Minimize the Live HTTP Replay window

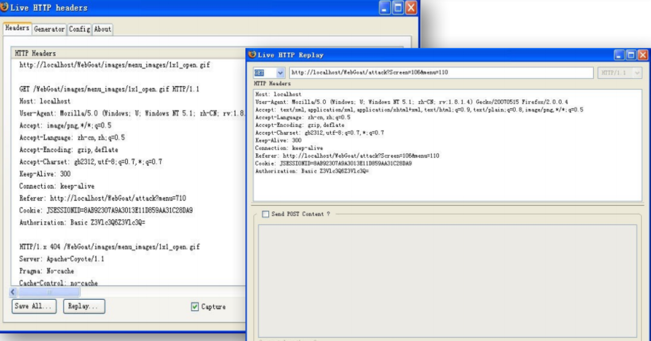[x=619, y=55]
